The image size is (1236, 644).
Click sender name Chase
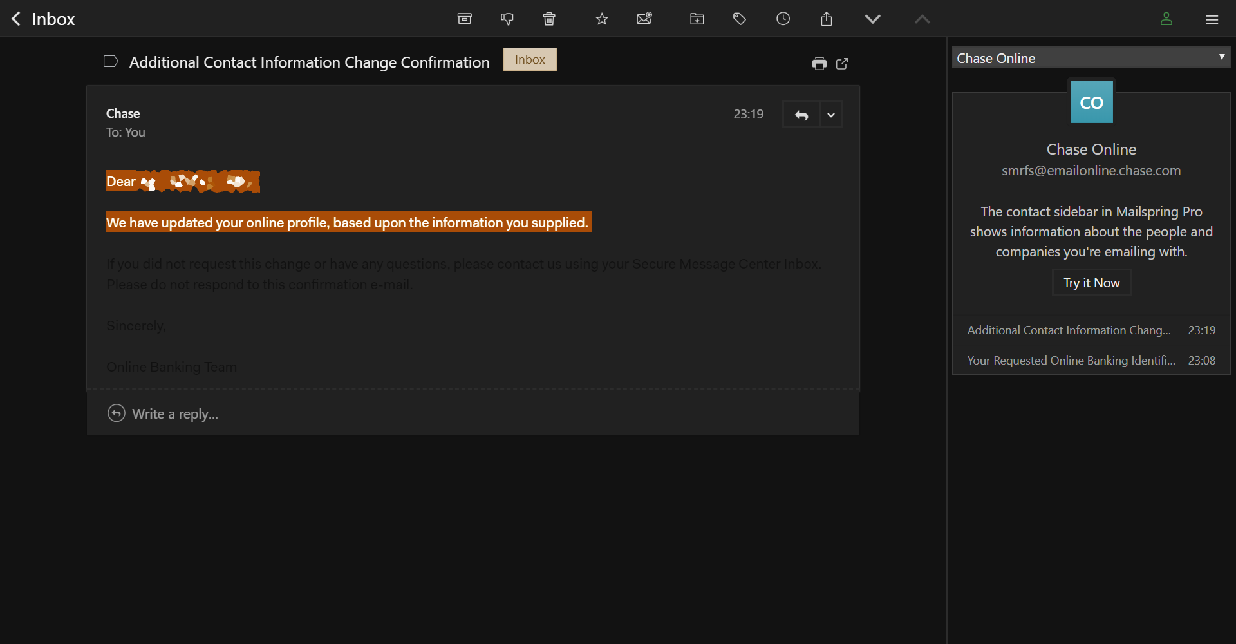point(123,113)
